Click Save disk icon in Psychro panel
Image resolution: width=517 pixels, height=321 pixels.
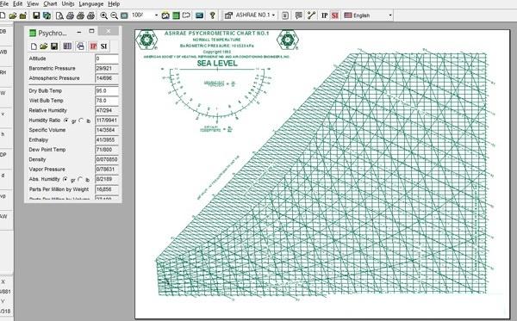[x=54, y=46]
